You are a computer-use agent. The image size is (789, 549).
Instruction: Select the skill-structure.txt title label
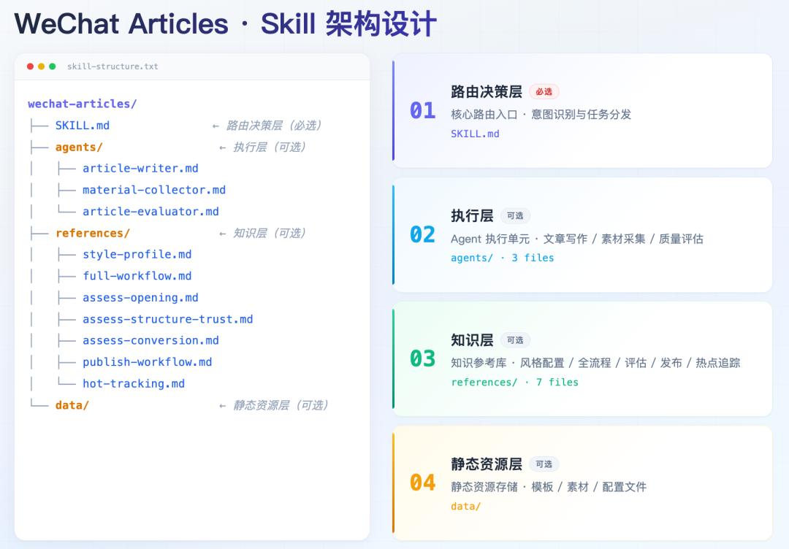pyautogui.click(x=113, y=66)
